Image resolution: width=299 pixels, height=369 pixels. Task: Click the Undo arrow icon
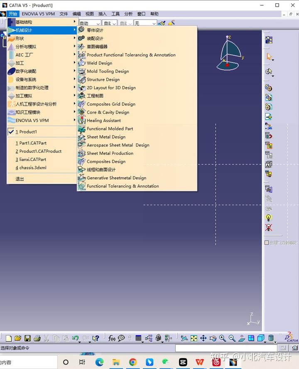tap(76, 338)
